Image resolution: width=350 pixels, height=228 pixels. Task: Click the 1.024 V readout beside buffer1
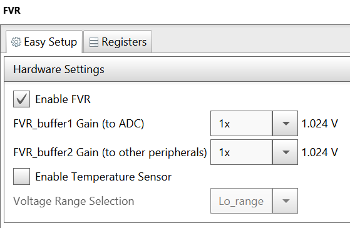[320, 124]
